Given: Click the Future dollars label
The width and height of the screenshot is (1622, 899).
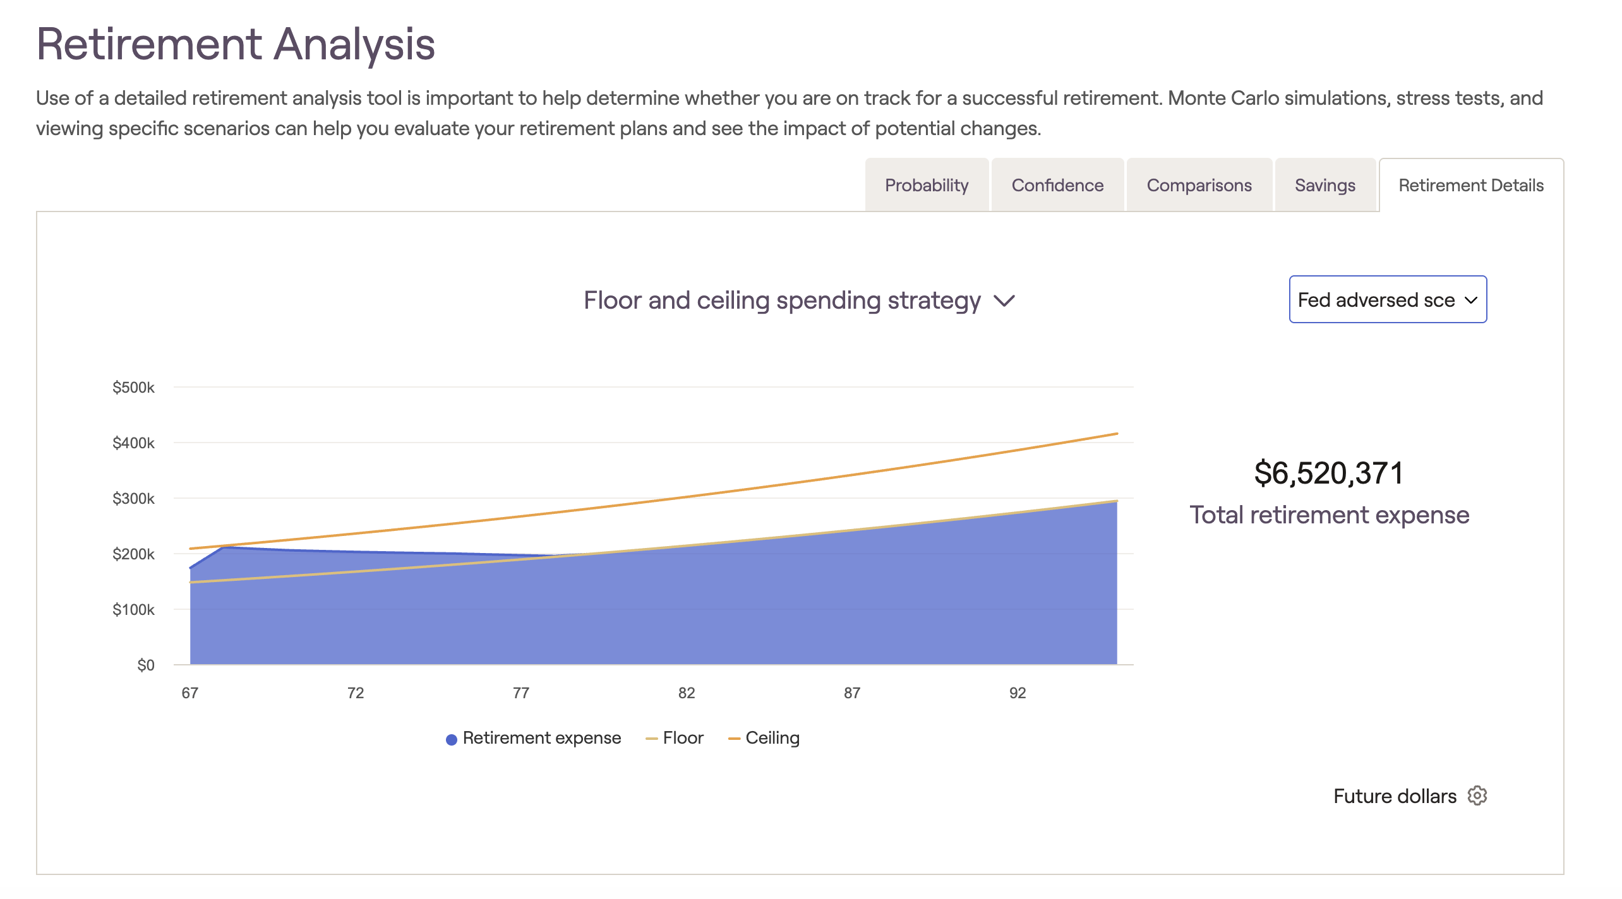Looking at the screenshot, I should point(1395,796).
